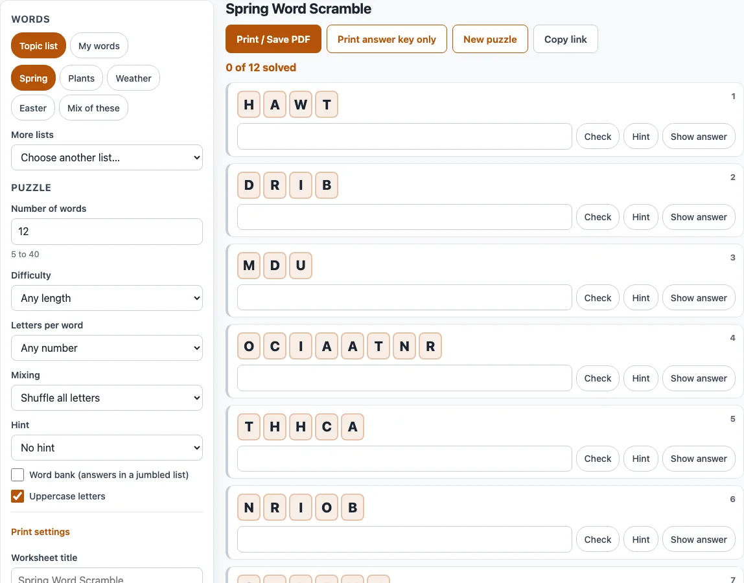Get a Hint for THHCA puzzle
The width and height of the screenshot is (744, 583).
click(641, 459)
